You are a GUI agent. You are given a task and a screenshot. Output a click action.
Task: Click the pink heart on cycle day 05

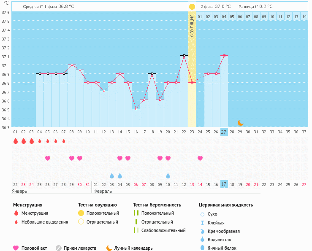48,158
